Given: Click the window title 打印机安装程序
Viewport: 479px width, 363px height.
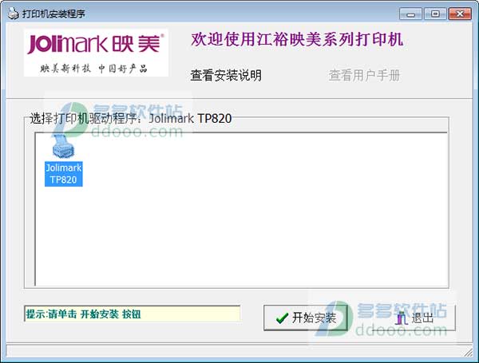Looking at the screenshot, I should [x=53, y=14].
